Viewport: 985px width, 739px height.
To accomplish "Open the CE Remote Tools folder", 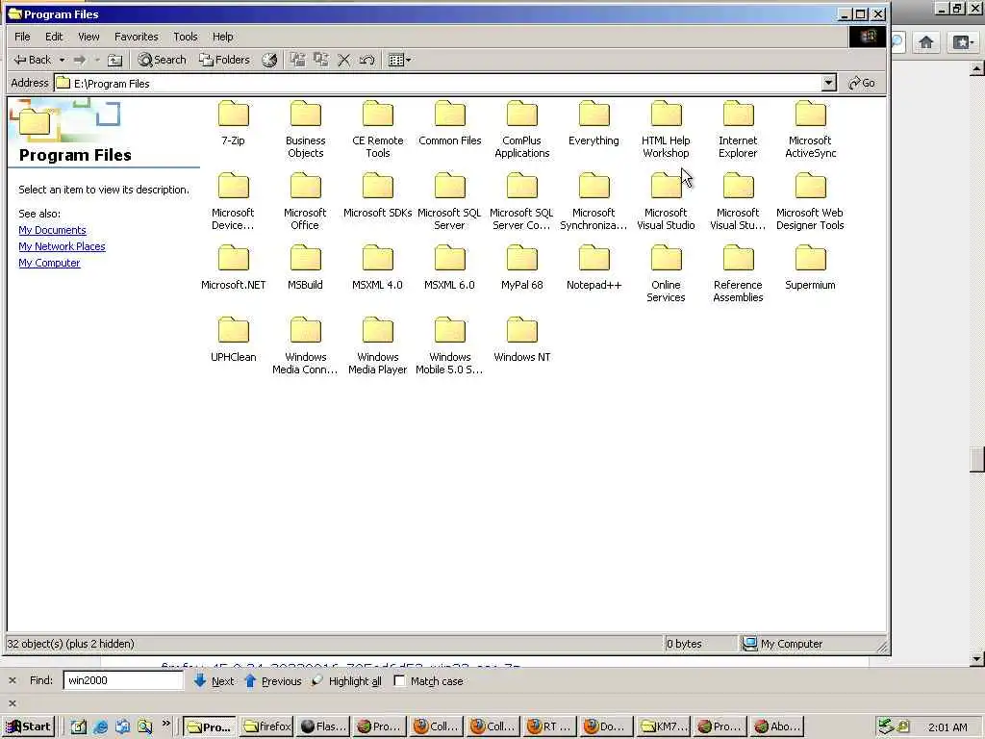I will coord(377,130).
